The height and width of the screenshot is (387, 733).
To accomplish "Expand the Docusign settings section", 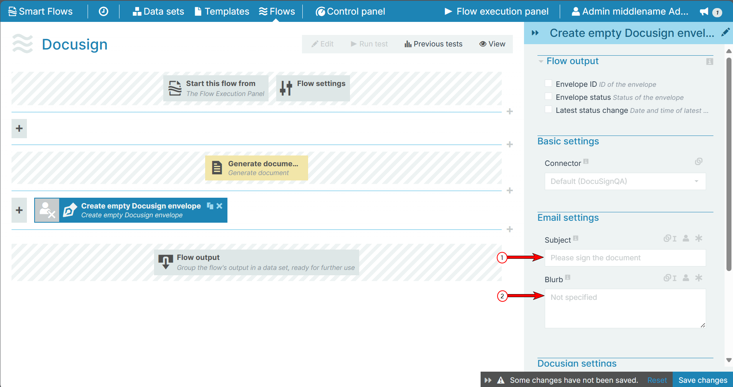I will click(577, 363).
